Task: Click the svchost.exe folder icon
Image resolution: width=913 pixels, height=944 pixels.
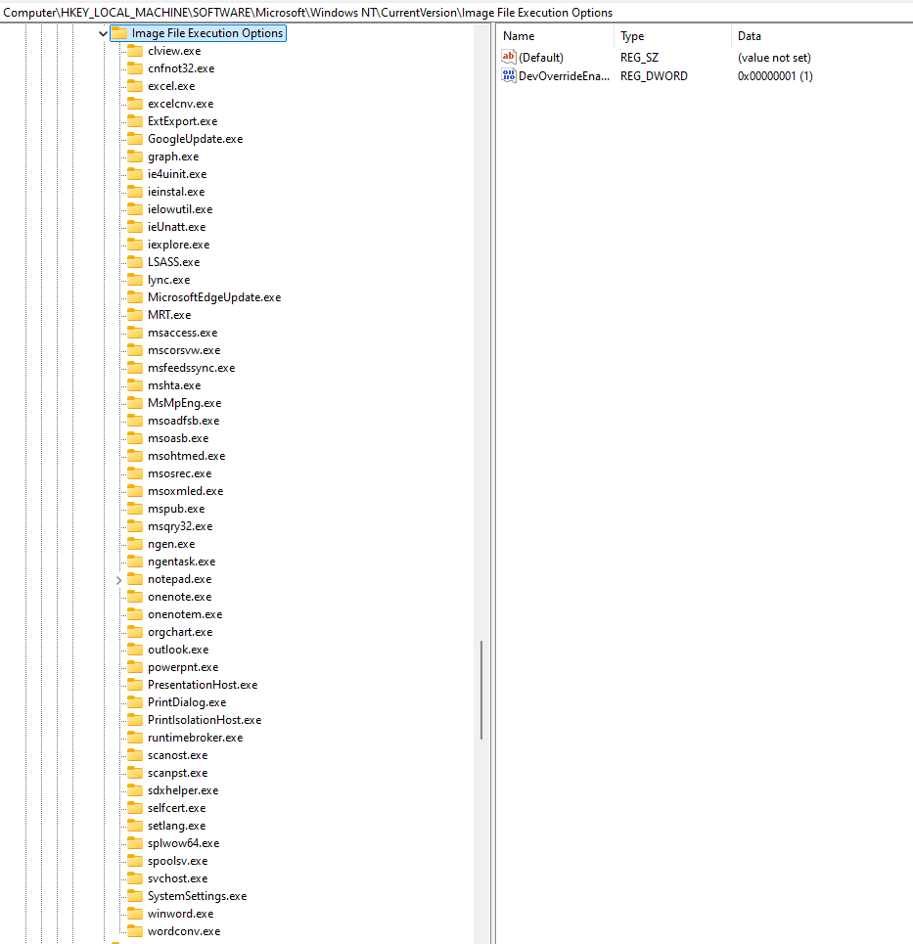Action: tap(135, 878)
